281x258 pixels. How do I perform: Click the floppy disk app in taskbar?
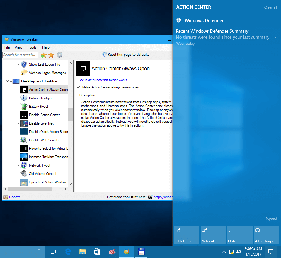141,252
